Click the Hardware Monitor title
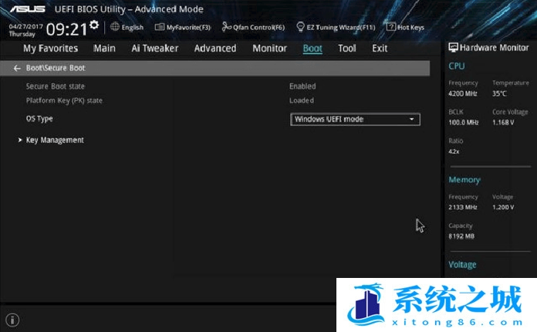The height and width of the screenshot is (332, 537). point(495,48)
